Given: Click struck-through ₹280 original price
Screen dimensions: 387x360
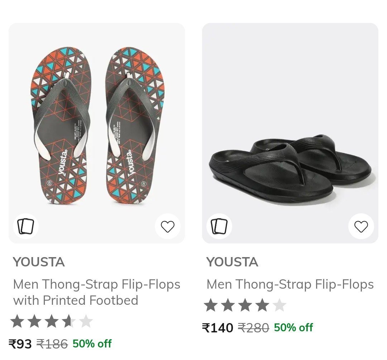Looking at the screenshot, I should (253, 328).
